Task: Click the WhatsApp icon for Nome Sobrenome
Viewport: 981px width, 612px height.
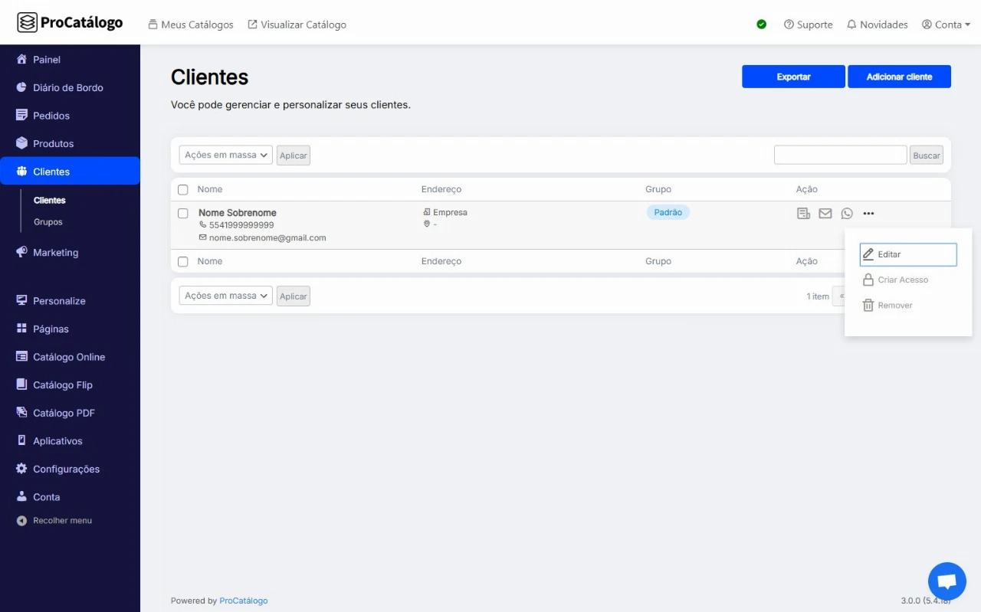Action: coord(847,214)
